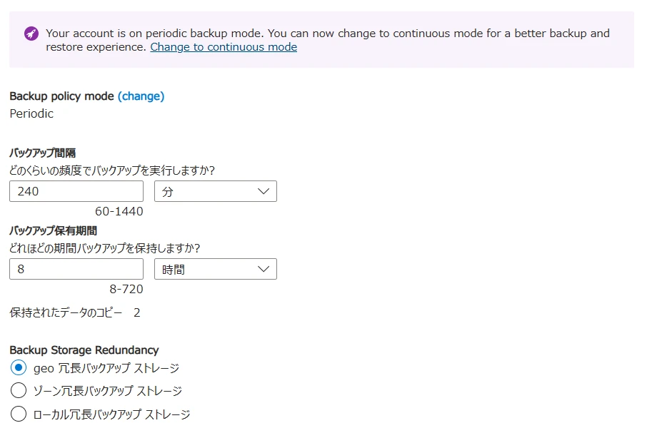Click the chevron arrow beside 分
647x433 pixels.
coord(264,191)
